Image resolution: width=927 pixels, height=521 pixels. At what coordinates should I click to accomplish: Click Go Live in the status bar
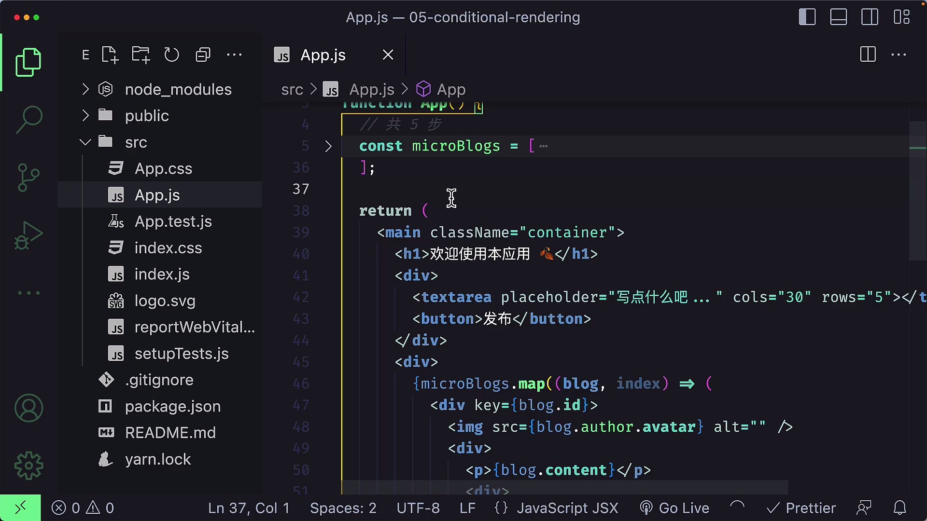tap(674, 508)
